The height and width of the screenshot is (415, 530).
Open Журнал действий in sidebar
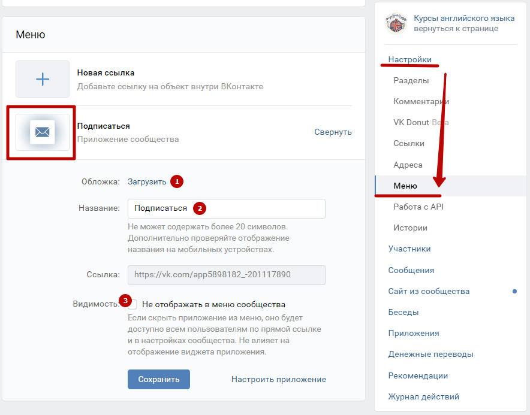point(423,396)
